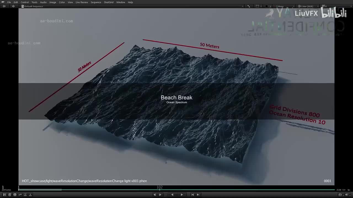Go forward to next view
This screenshot has height=198, width=353.
13,6
